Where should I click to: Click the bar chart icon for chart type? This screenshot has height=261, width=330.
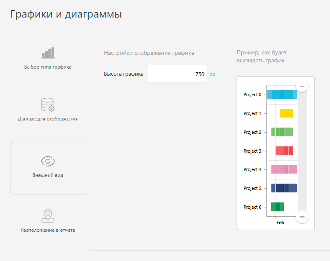[48, 53]
